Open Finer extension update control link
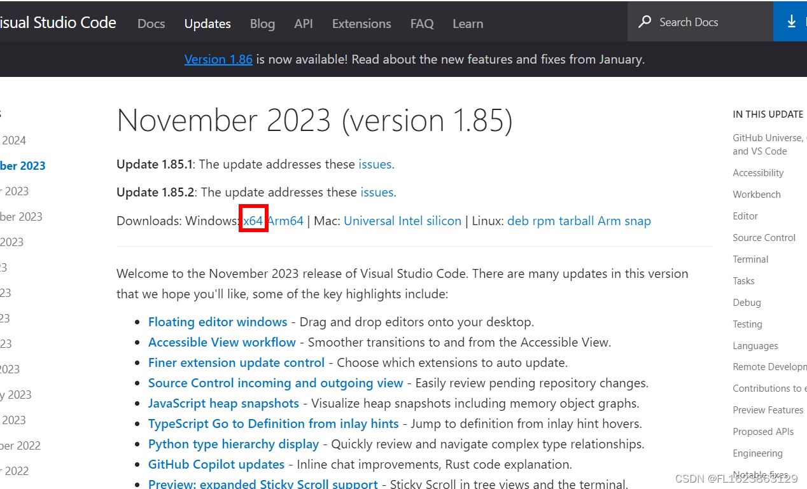 click(237, 362)
